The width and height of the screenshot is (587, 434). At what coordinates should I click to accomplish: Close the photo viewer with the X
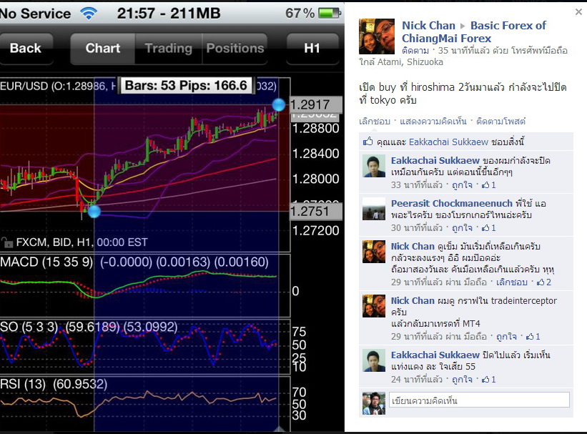point(578,12)
